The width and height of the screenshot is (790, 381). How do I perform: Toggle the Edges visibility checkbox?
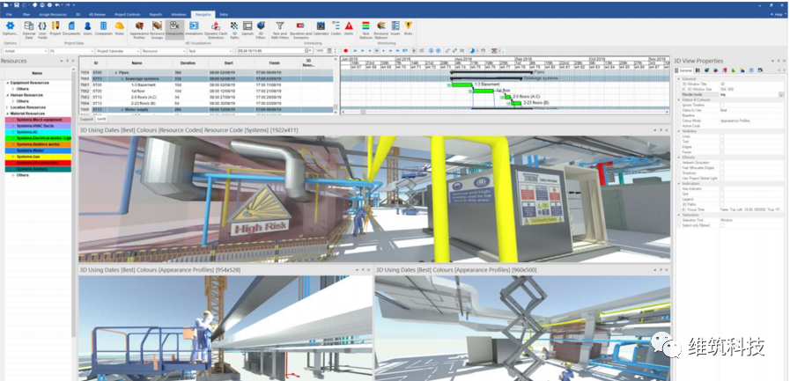point(722,146)
